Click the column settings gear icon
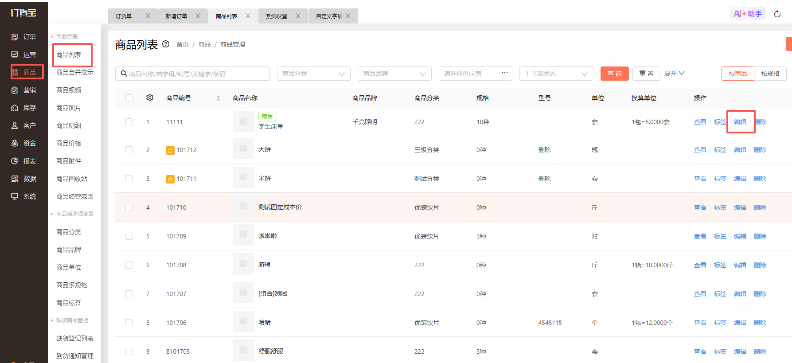 150,98
